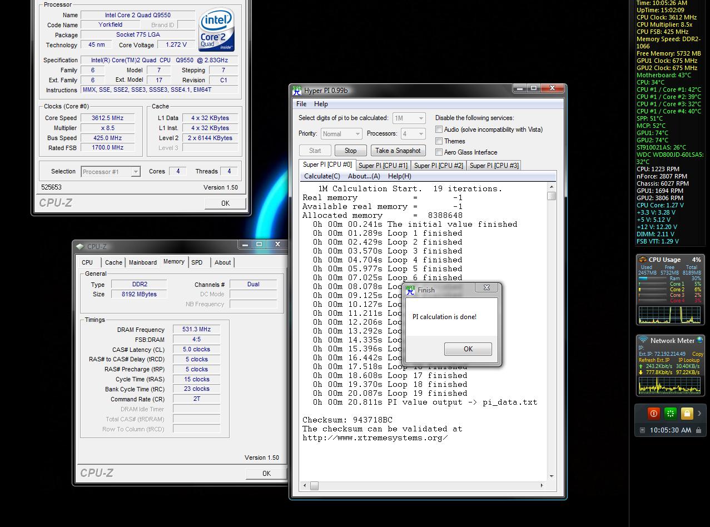Image resolution: width=710 pixels, height=527 pixels.
Task: Click the icon in the Finish dialog title
Action: pyautogui.click(x=410, y=290)
